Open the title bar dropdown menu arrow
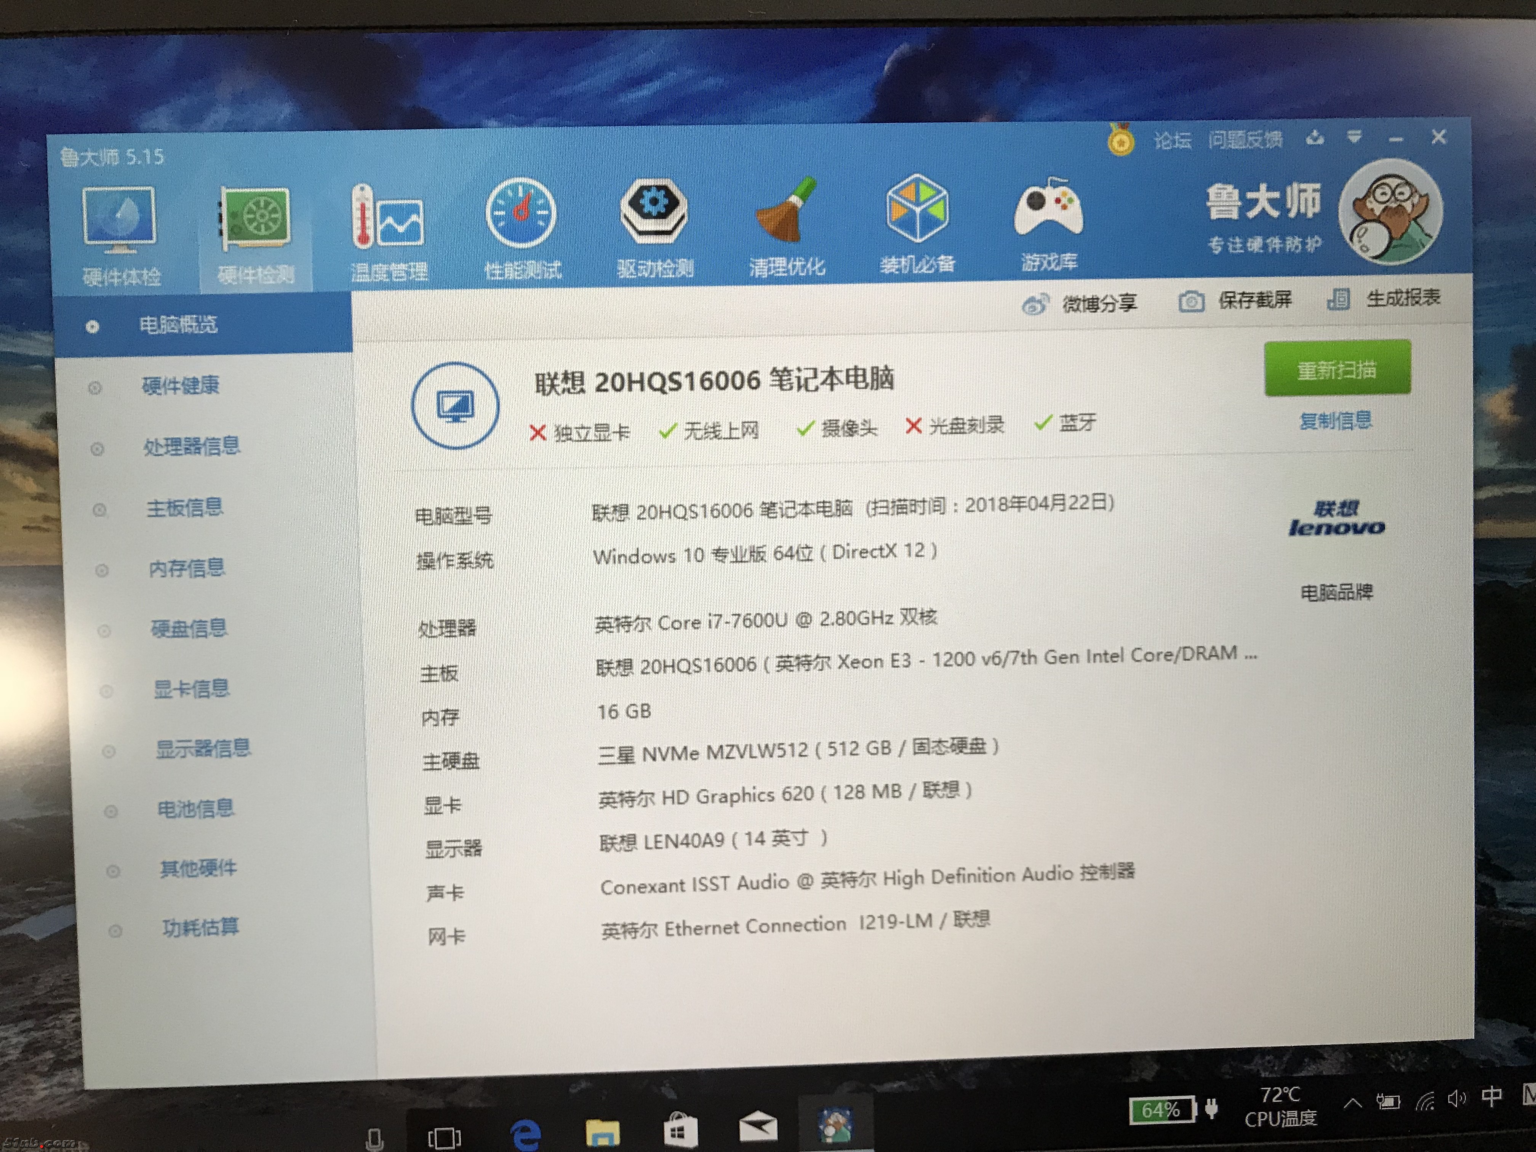The width and height of the screenshot is (1536, 1152). point(1354,137)
